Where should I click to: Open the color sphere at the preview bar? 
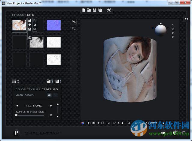point(83,123)
